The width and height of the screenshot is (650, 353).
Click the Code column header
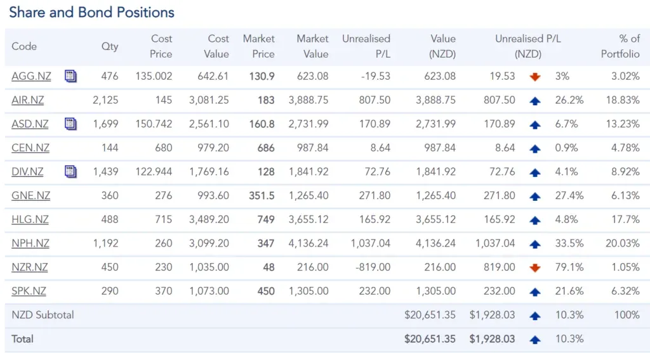point(24,46)
